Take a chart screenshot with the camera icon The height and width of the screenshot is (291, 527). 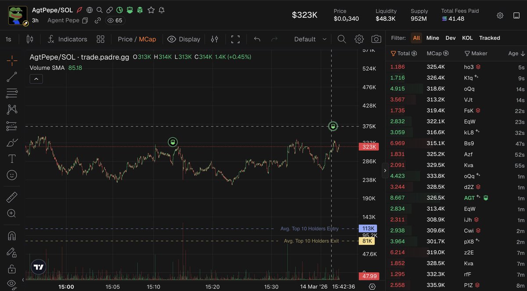[376, 39]
